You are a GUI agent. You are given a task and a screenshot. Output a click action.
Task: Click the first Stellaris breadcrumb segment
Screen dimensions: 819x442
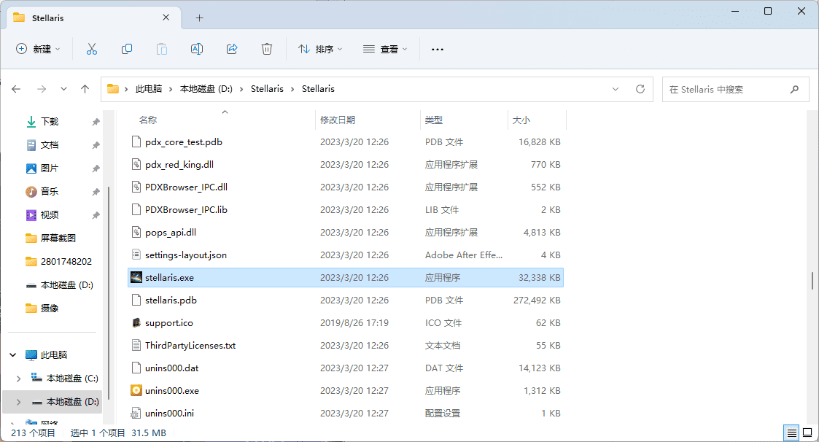(x=267, y=89)
